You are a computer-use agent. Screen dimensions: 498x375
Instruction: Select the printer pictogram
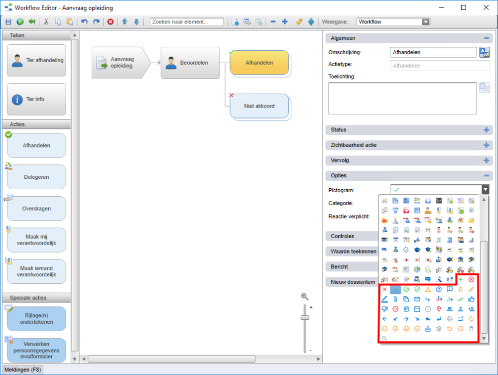[449, 319]
